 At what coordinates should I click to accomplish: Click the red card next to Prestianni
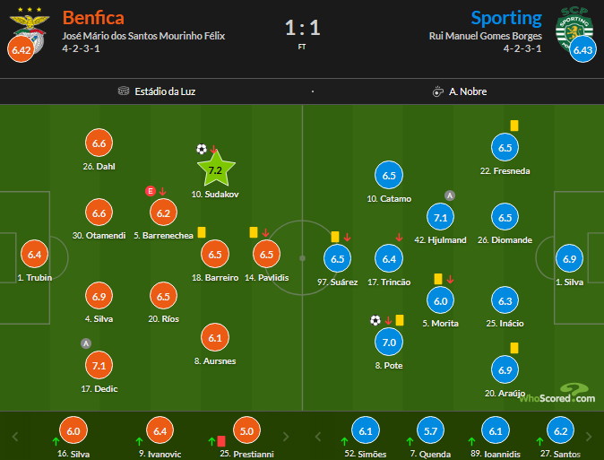pyautogui.click(x=220, y=440)
